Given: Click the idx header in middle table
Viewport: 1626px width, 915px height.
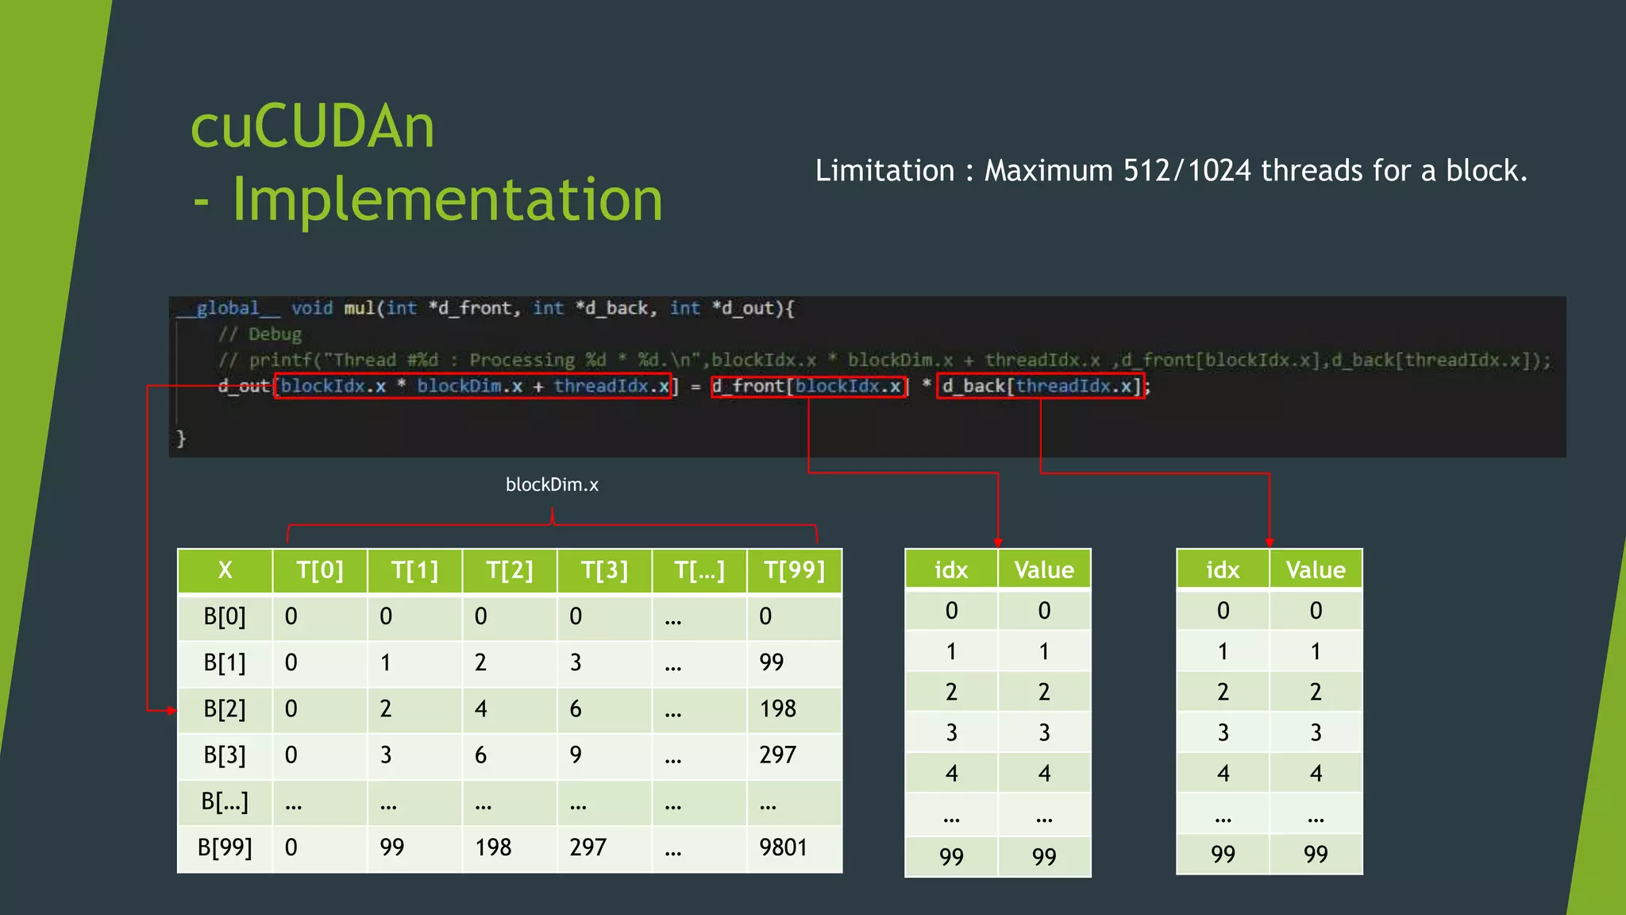Looking at the screenshot, I should [x=951, y=570].
